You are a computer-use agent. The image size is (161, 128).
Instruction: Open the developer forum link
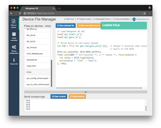tap(102, 19)
